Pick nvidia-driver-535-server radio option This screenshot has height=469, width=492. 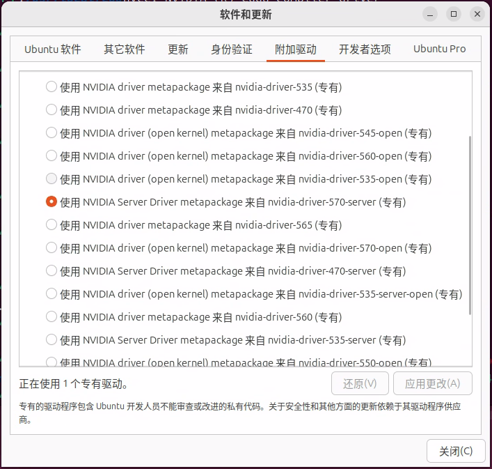[x=51, y=339]
